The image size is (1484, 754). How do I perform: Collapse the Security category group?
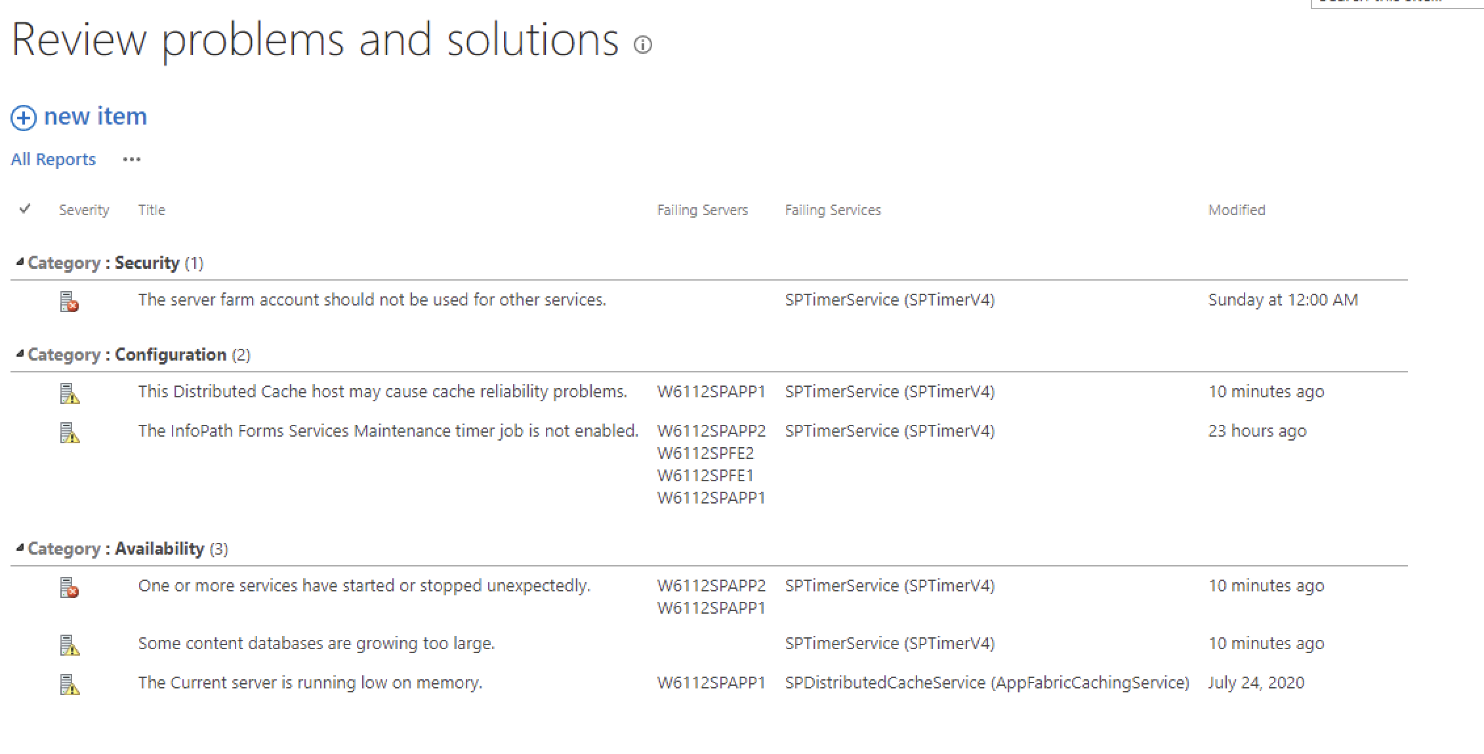(20, 262)
